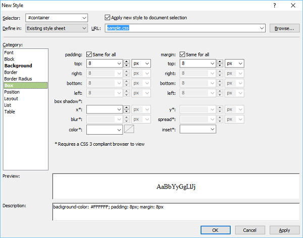
Task: Click the Apply button
Action: [x=284, y=230]
